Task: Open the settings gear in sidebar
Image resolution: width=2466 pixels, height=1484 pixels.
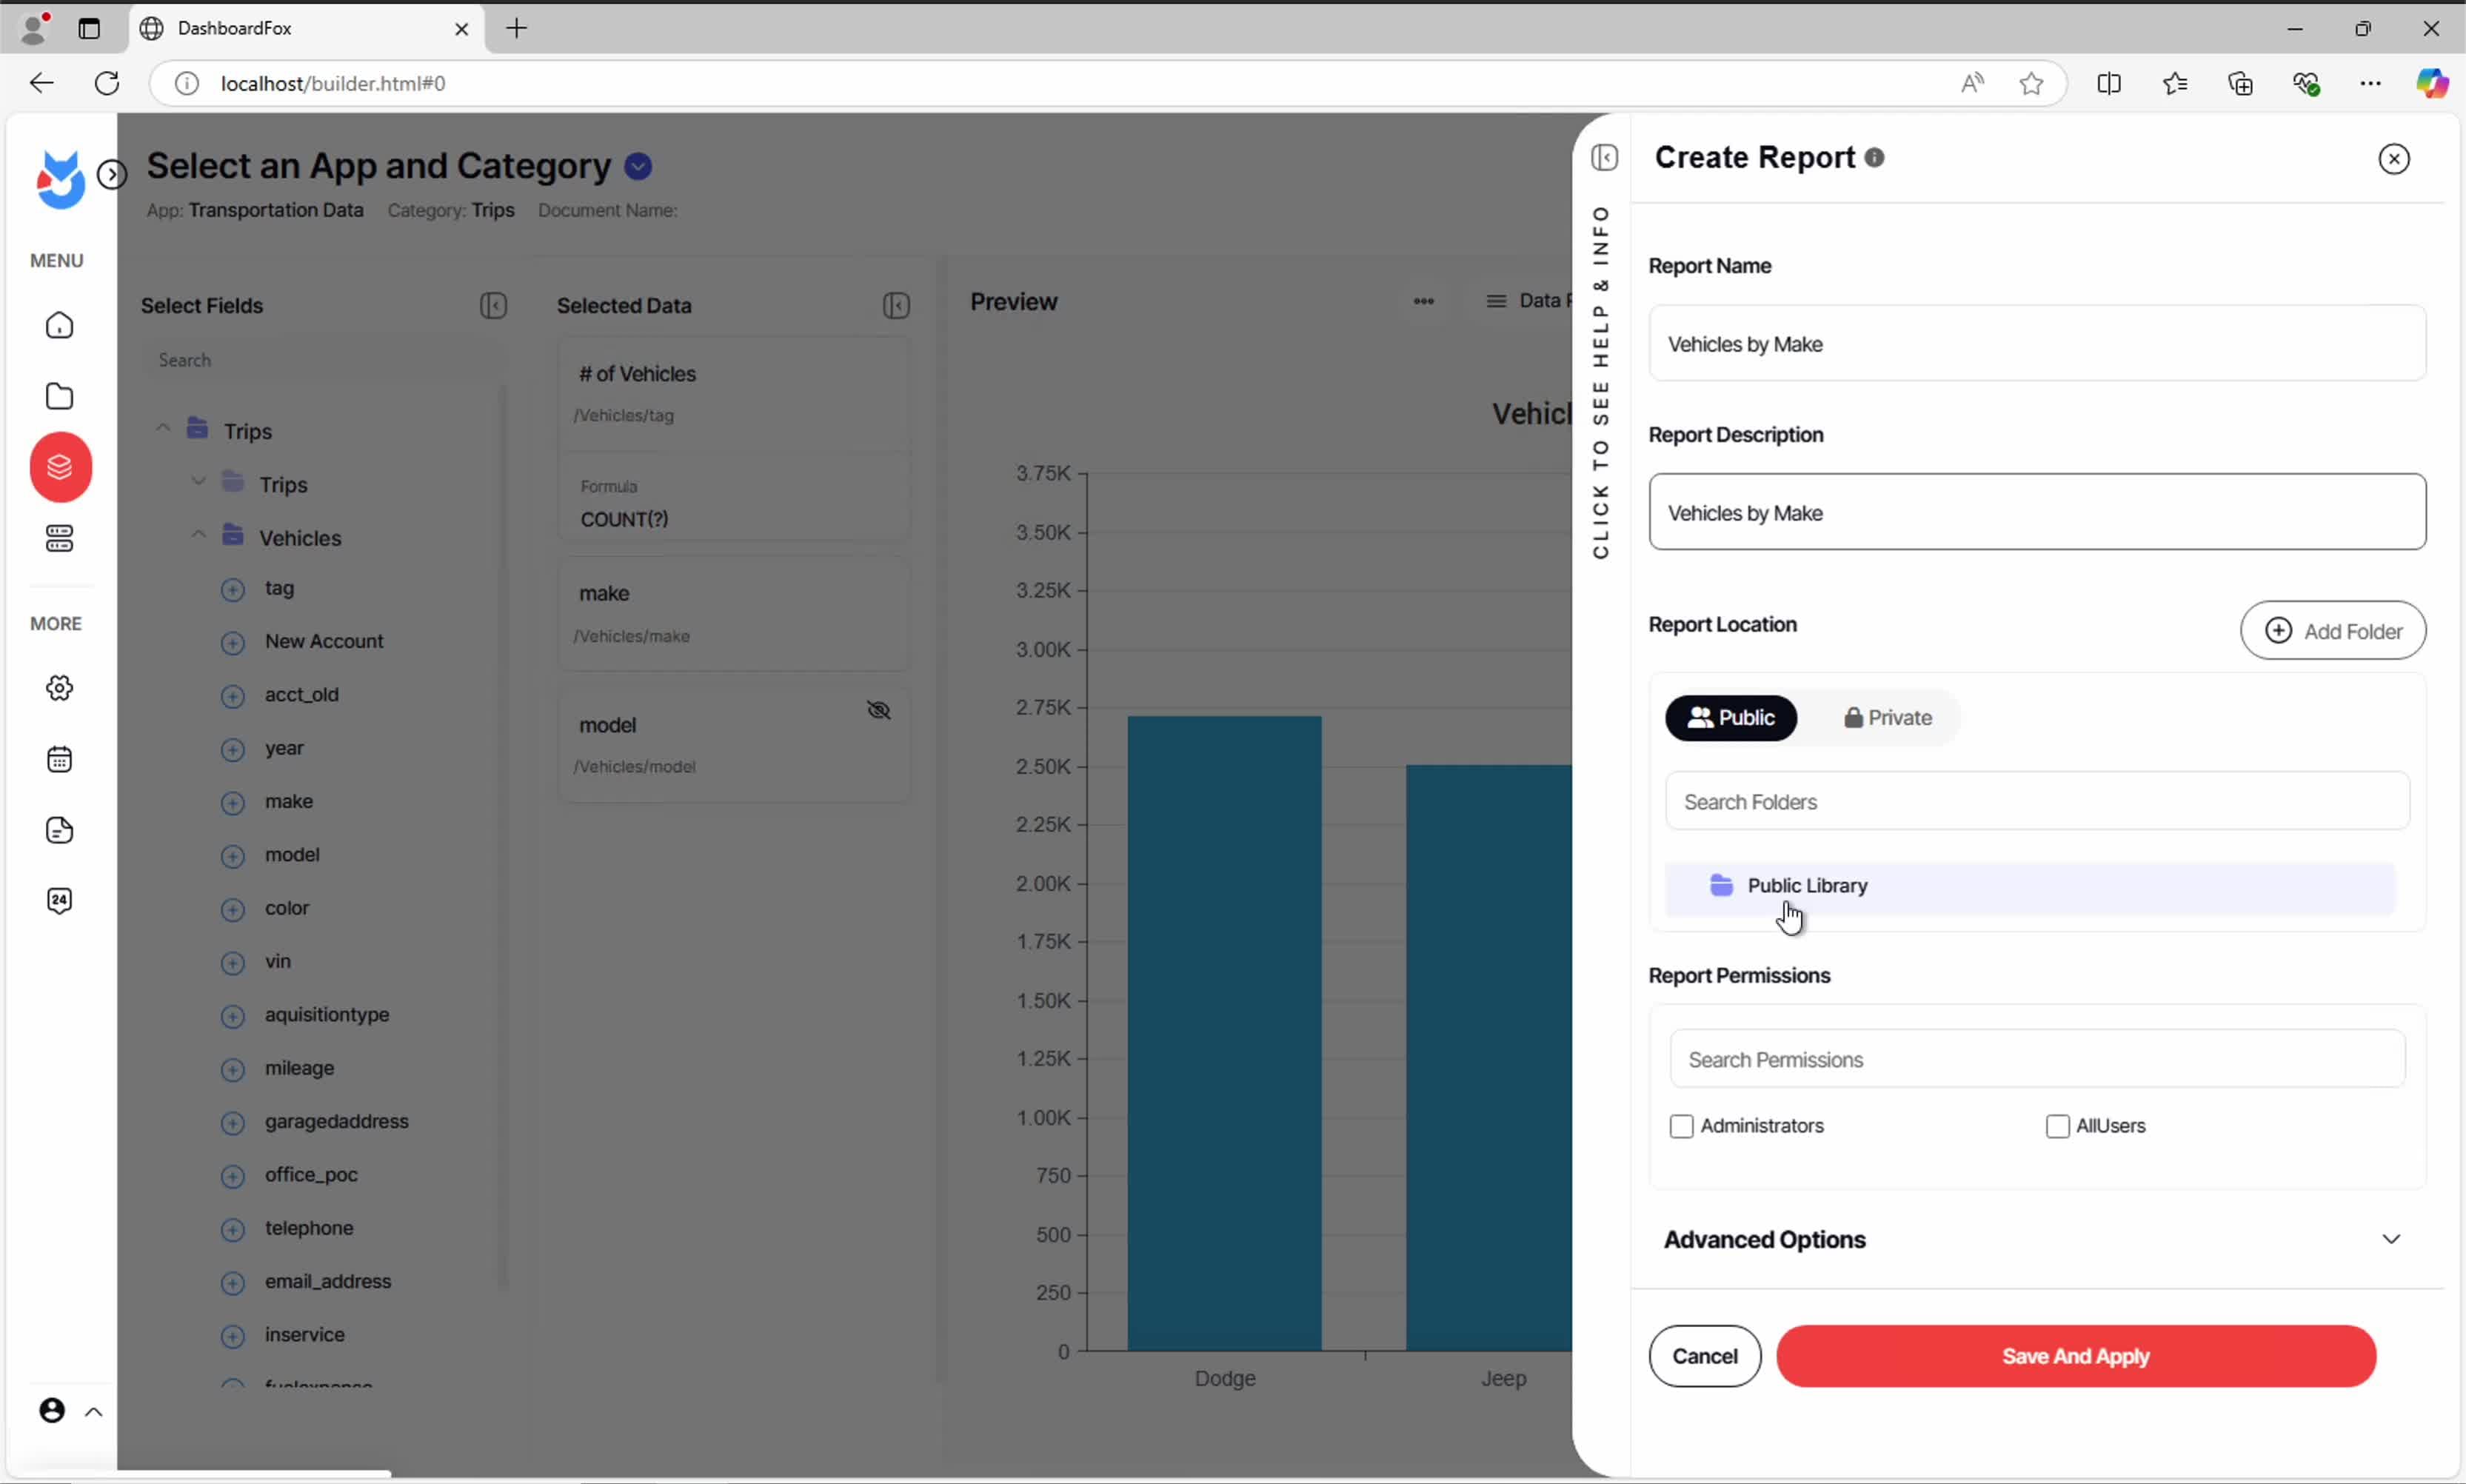Action: click(60, 688)
